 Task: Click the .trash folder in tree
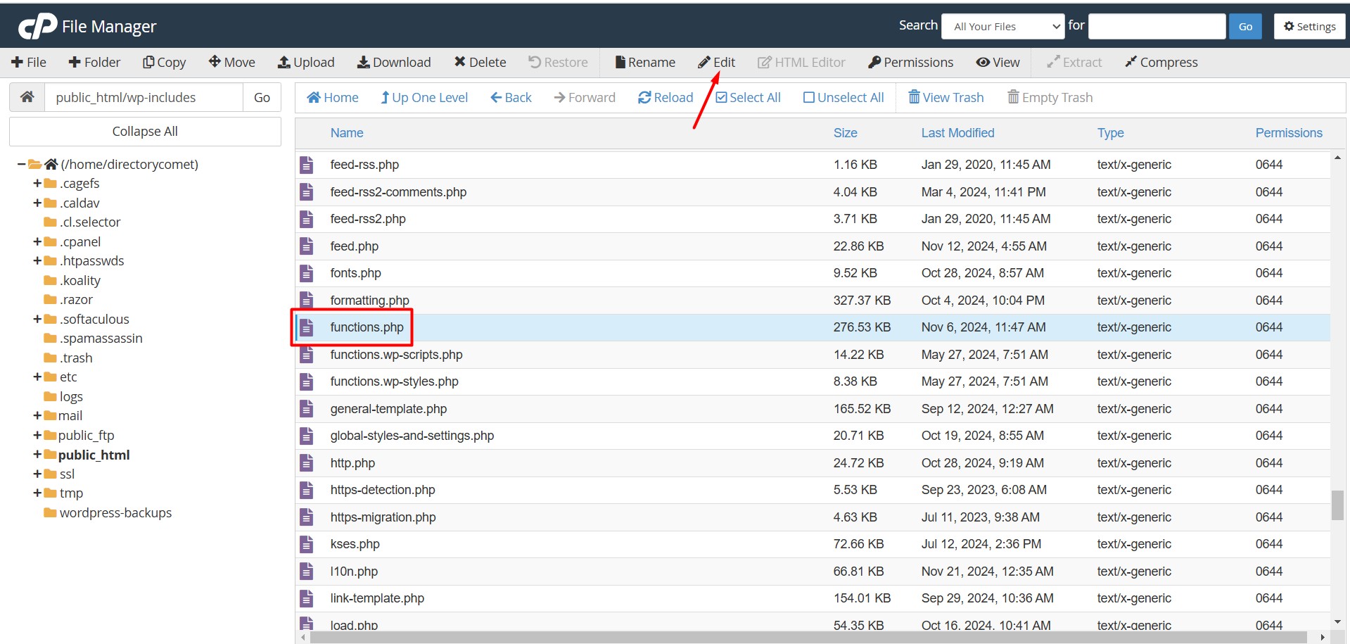[68, 358]
